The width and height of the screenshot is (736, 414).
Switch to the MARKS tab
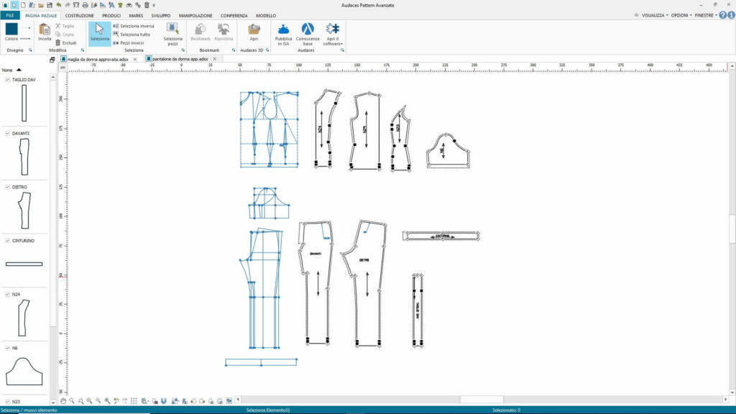(x=136, y=16)
